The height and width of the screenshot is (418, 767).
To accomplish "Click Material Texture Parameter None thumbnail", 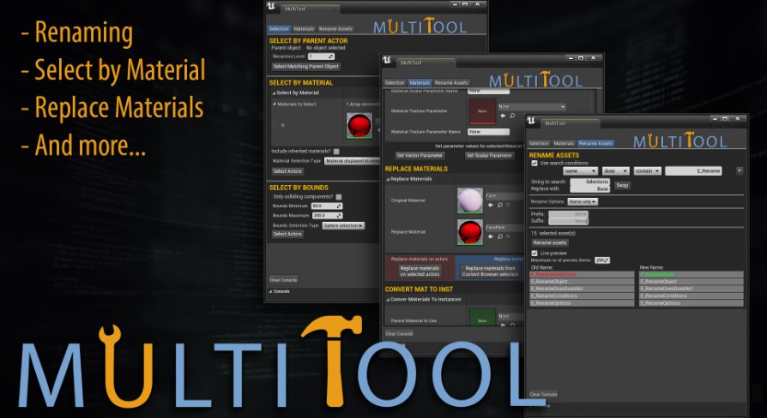I will (482, 110).
